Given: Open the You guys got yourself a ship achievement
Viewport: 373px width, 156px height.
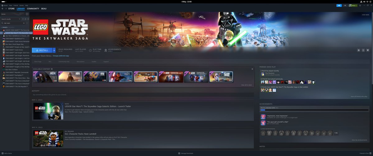Looking at the screenshot, I should coord(263,123).
